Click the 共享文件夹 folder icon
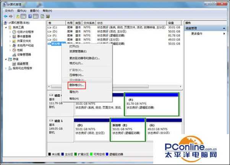This screenshot has width=230, height=165. coord(14,41)
